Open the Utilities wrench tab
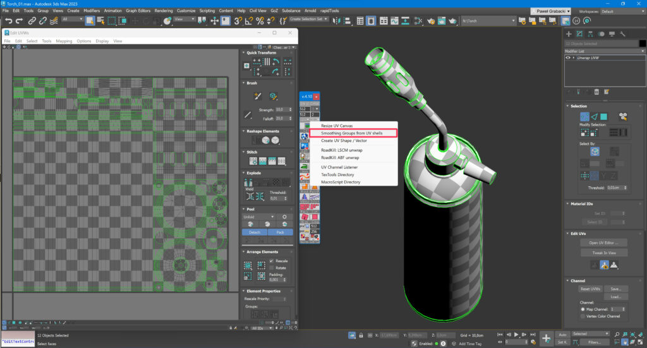The width and height of the screenshot is (647, 348). point(622,34)
